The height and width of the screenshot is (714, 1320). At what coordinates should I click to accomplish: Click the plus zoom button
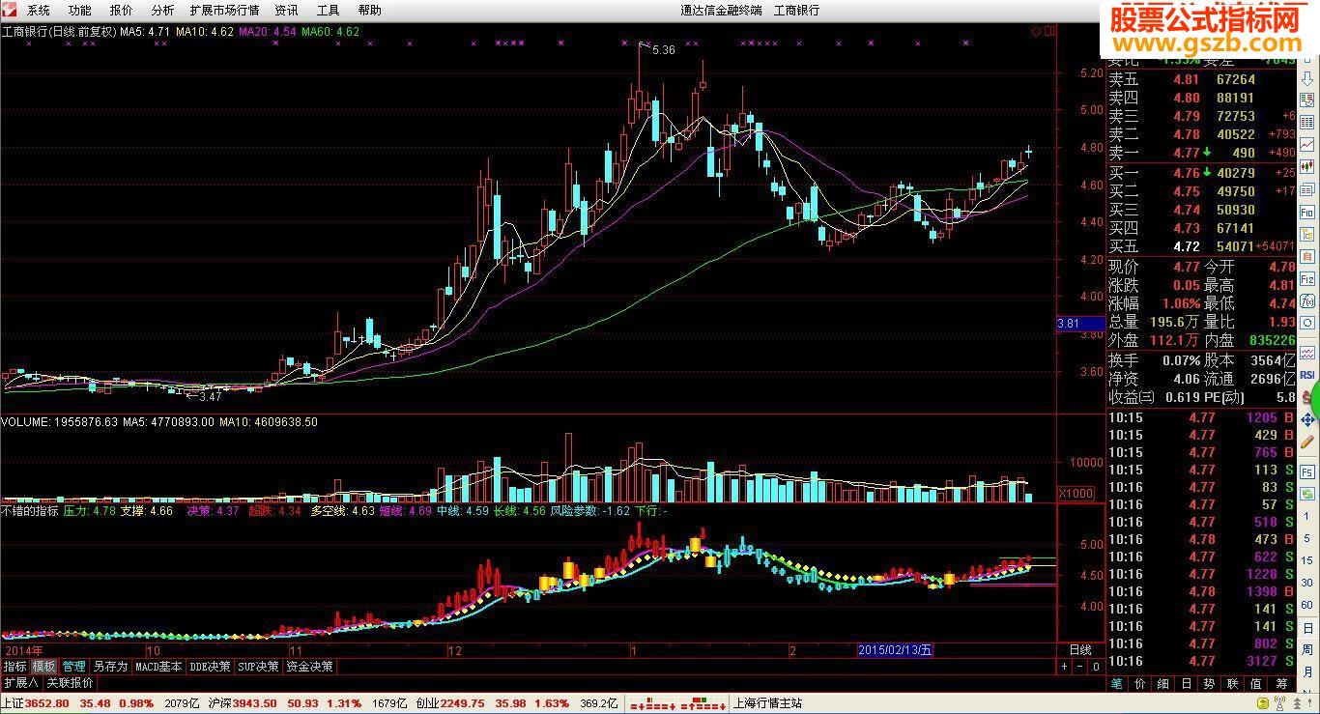click(1065, 667)
